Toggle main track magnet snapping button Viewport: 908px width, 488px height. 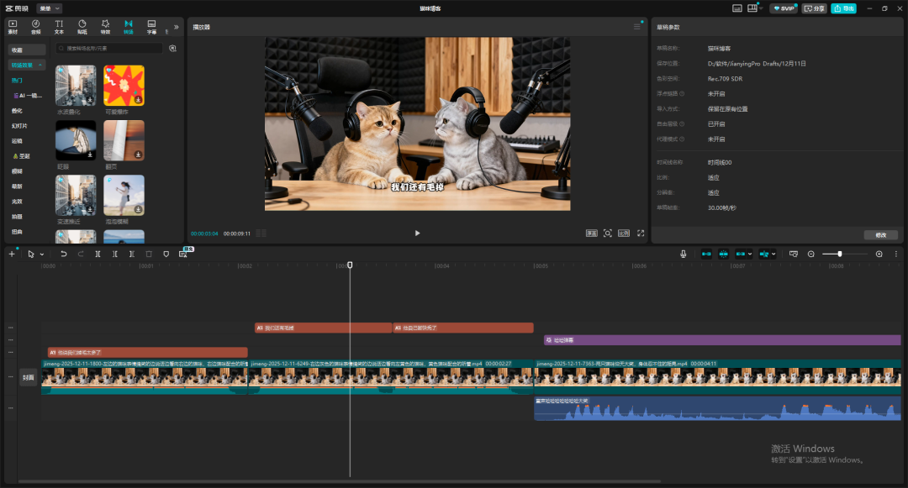click(705, 254)
